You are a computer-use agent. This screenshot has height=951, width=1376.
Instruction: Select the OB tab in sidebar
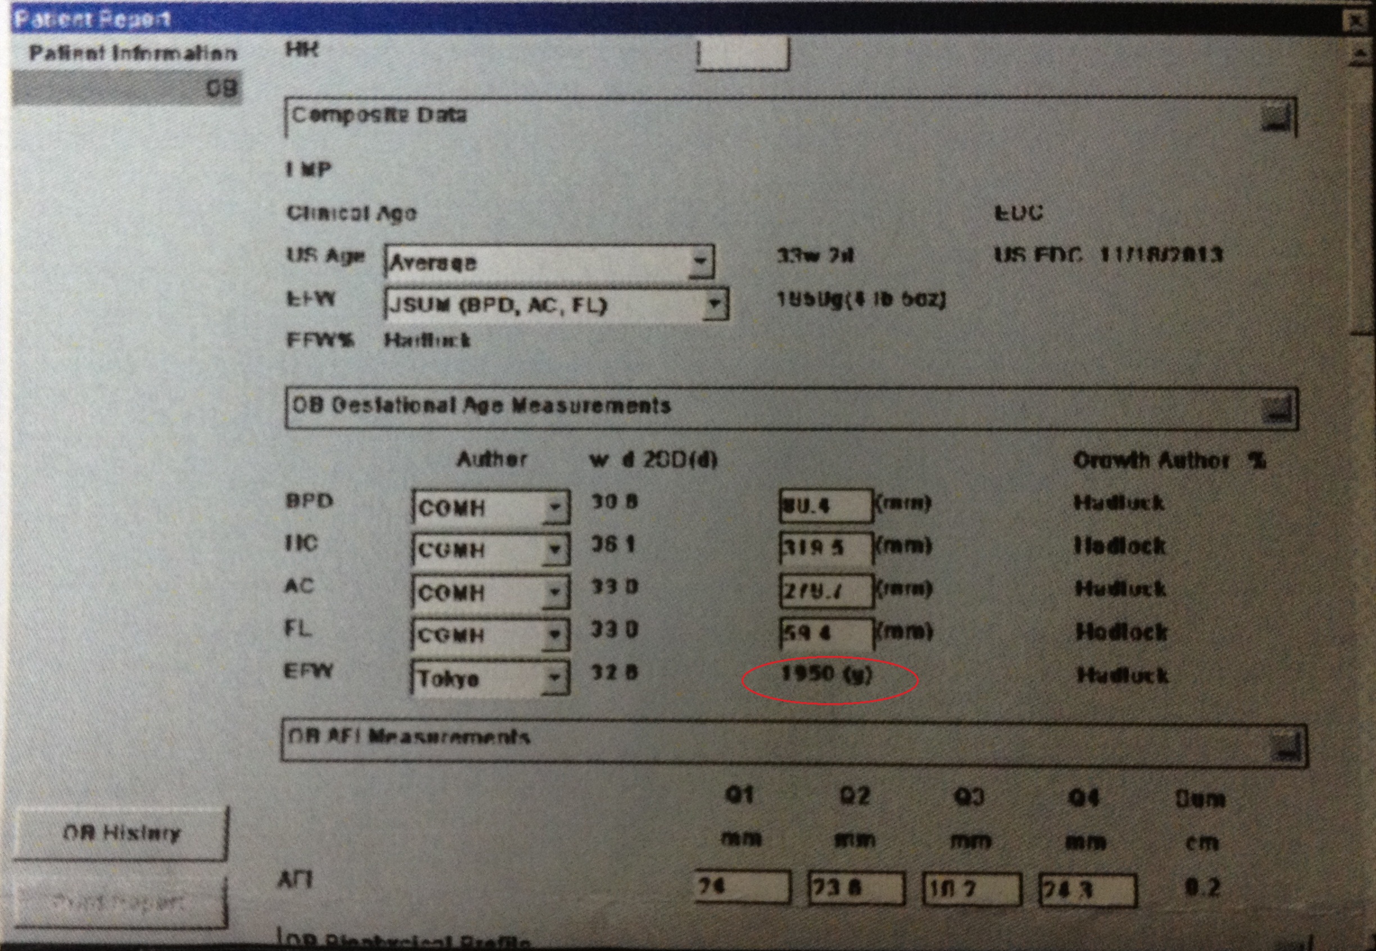[x=127, y=88]
